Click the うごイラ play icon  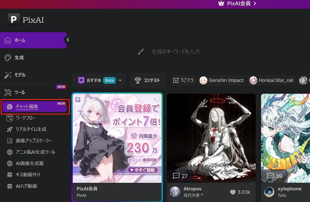[176, 80]
